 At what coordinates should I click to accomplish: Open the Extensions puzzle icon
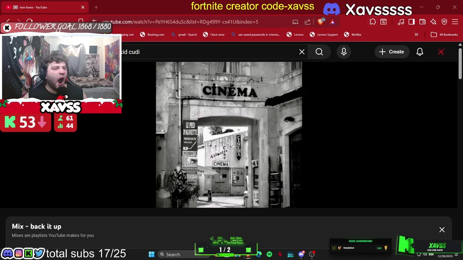pos(373,22)
